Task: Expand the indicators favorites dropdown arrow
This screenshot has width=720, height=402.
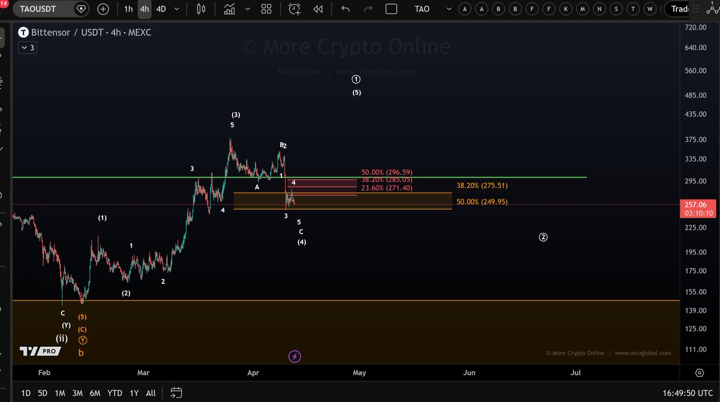Action: [247, 9]
